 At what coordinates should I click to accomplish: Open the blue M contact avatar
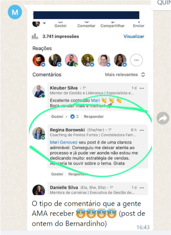click(x=15, y=12)
